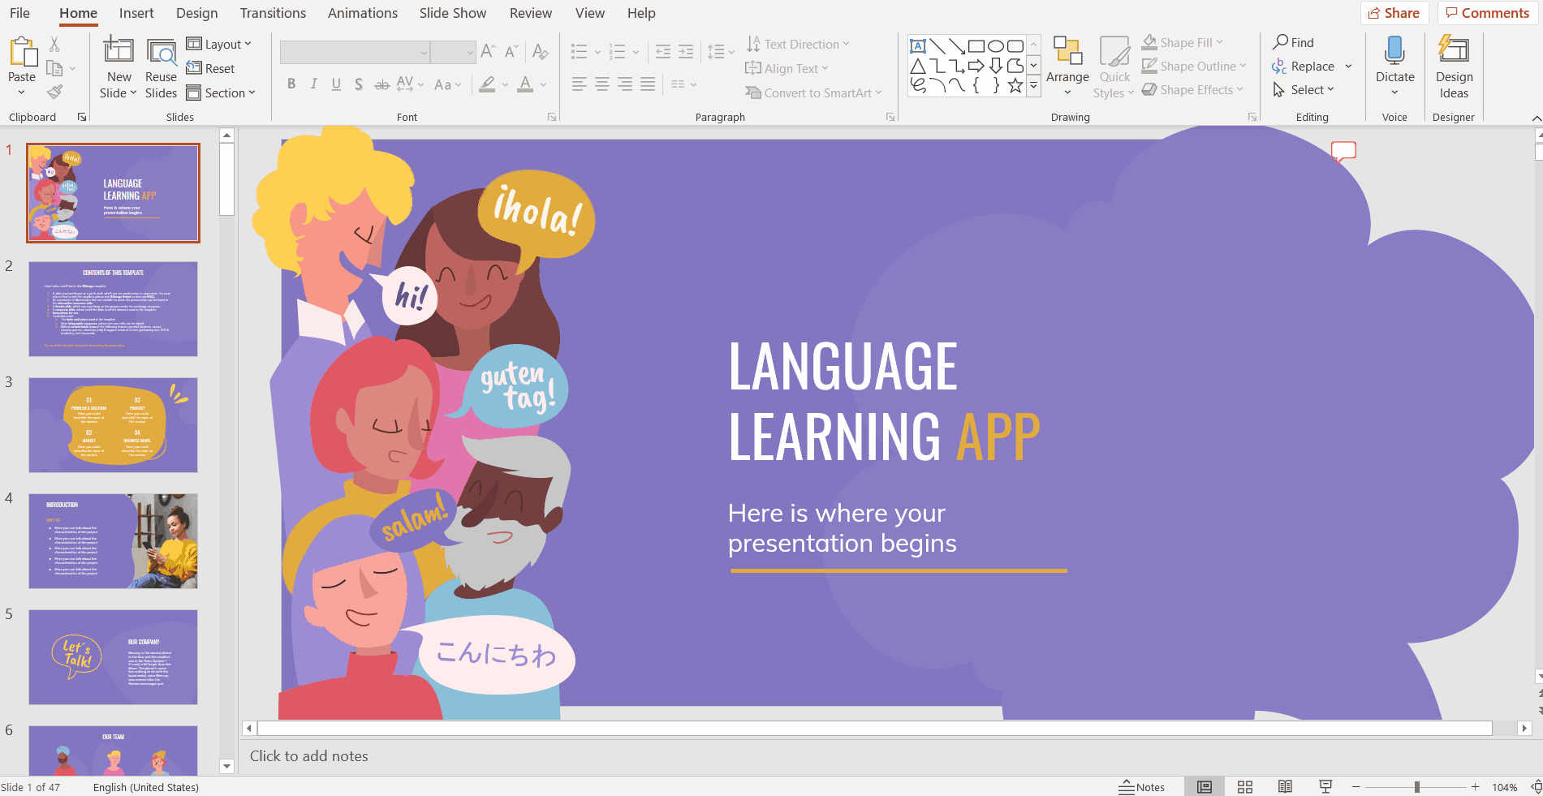Screen dimensions: 1543x796
Task: Open the Transitions tab
Action: click(x=273, y=13)
